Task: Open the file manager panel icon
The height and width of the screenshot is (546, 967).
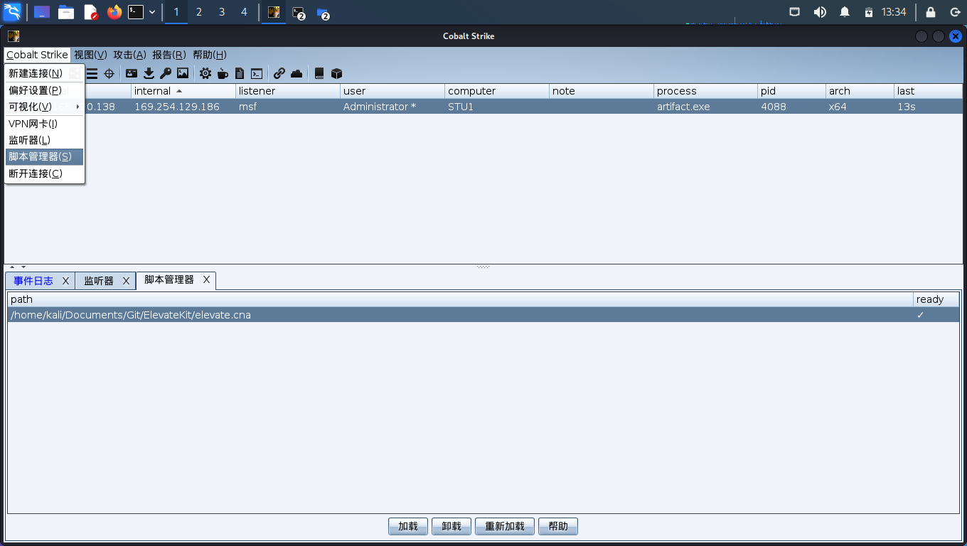Action: pyautogui.click(x=66, y=12)
